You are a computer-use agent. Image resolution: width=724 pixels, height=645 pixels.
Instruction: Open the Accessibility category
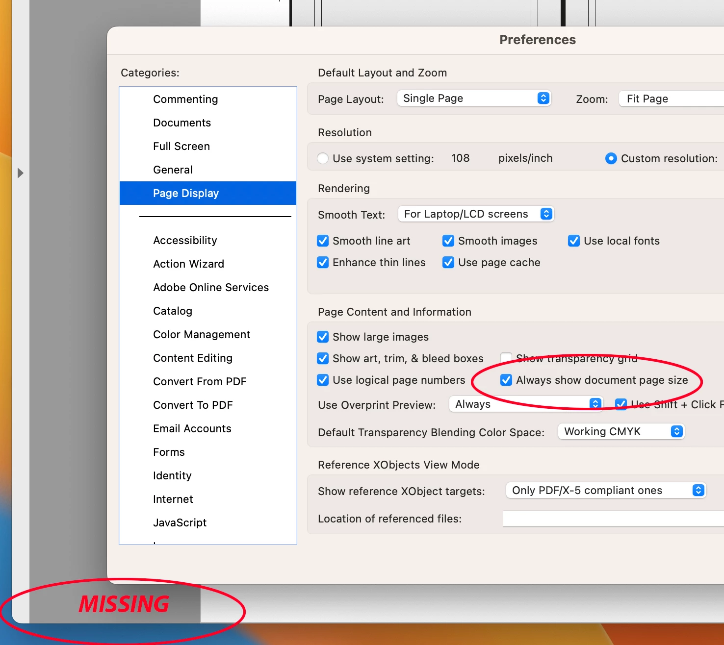pos(208,240)
